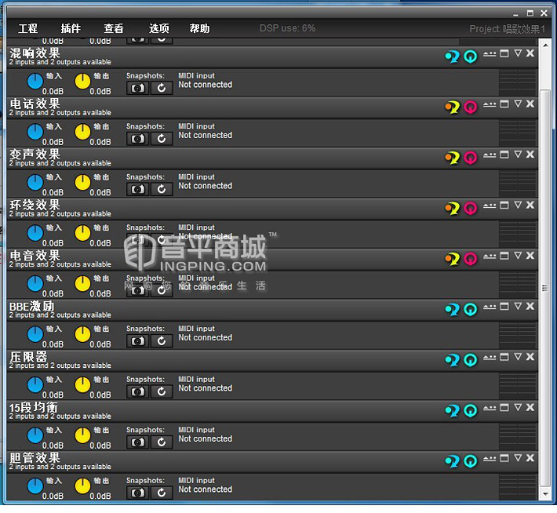Select the 15段均衡 plugin title
This screenshot has height=513, width=557.
(34, 407)
